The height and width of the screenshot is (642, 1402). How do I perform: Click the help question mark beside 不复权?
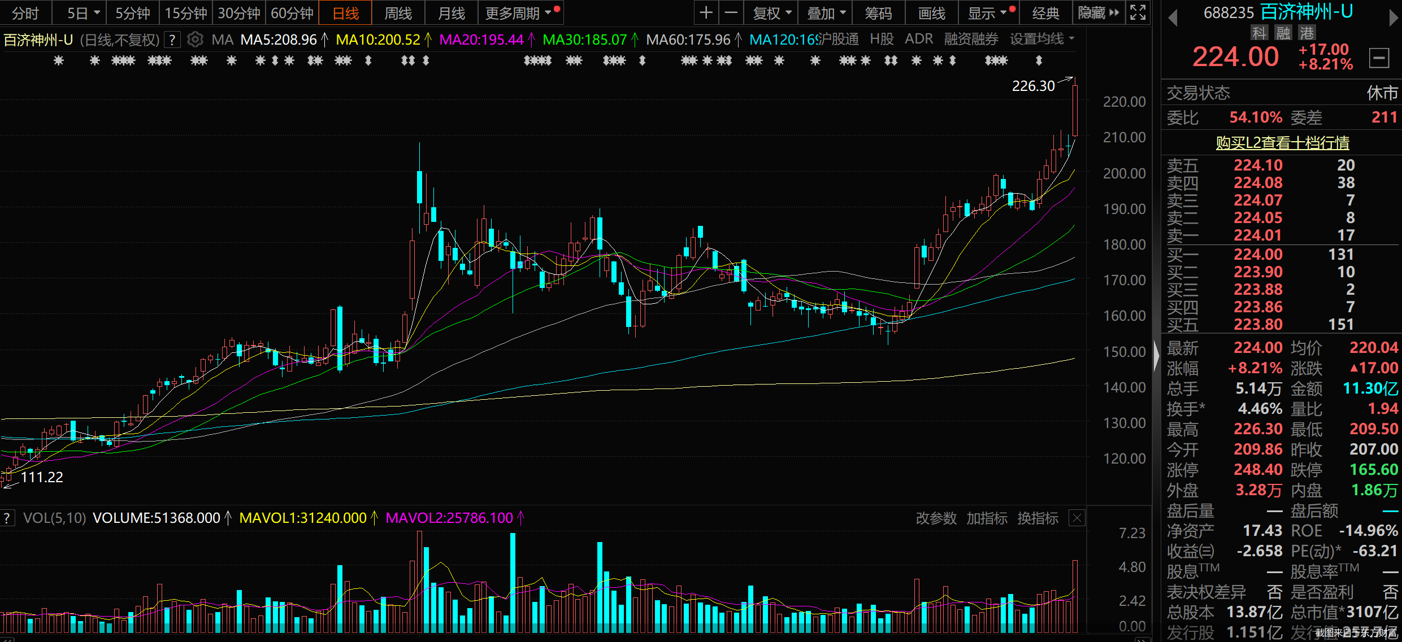pos(172,40)
